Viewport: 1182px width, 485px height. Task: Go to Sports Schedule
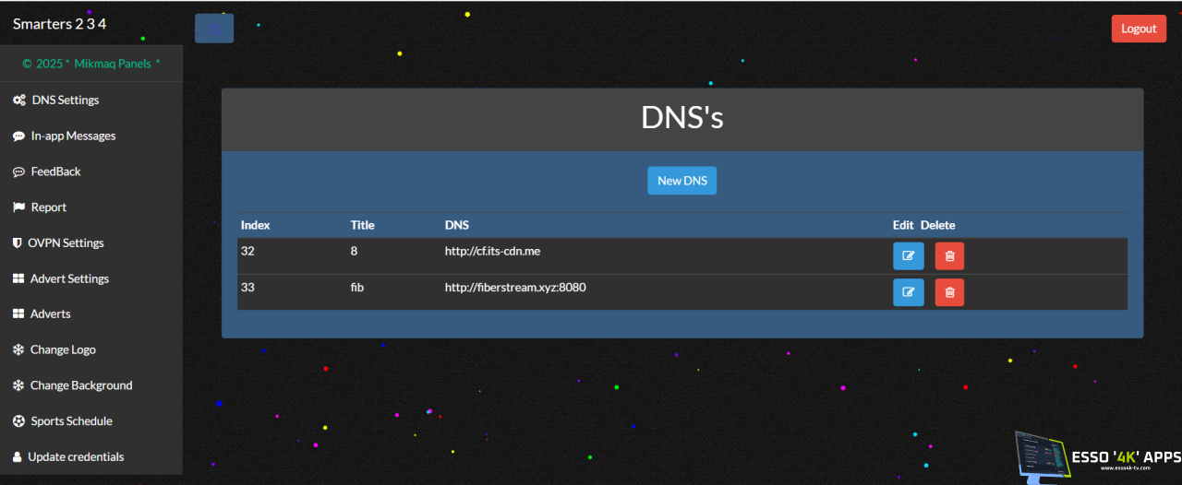[x=71, y=421]
